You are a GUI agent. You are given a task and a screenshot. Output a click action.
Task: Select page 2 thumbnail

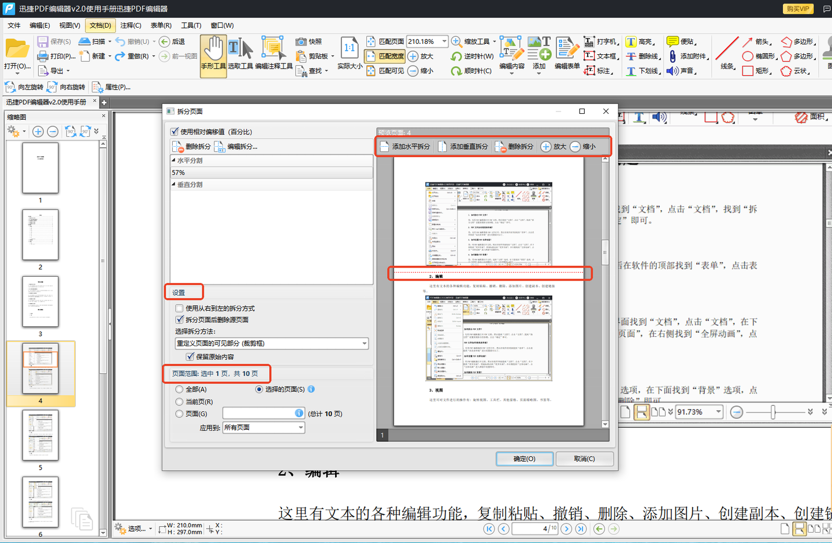pyautogui.click(x=40, y=235)
